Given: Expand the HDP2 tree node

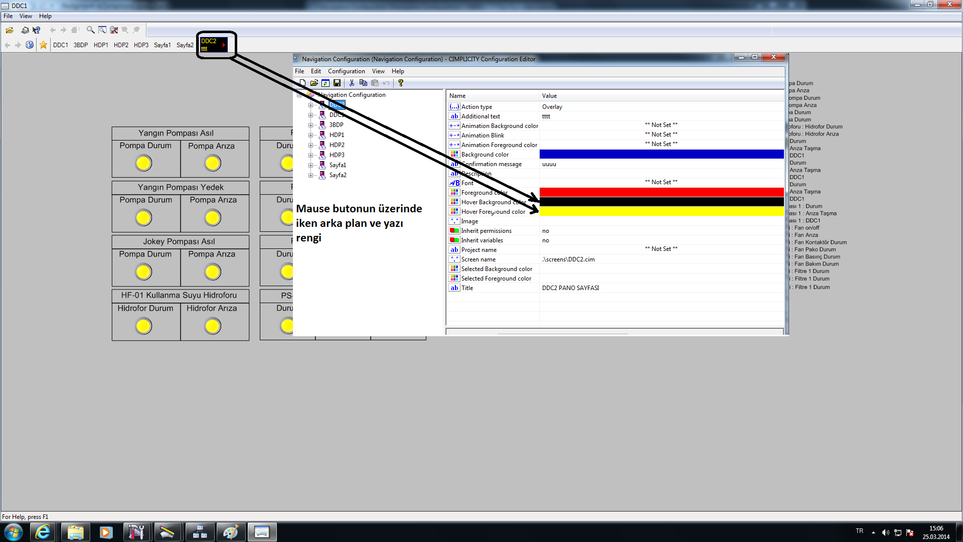Looking at the screenshot, I should [311, 145].
